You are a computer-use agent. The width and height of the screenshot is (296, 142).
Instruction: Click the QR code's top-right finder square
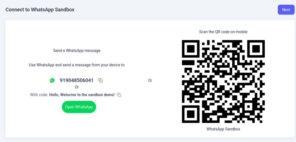(x=256, y=49)
